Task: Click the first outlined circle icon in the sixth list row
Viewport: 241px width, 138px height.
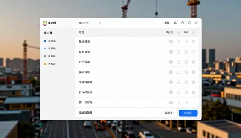Action: [x=178, y=92]
